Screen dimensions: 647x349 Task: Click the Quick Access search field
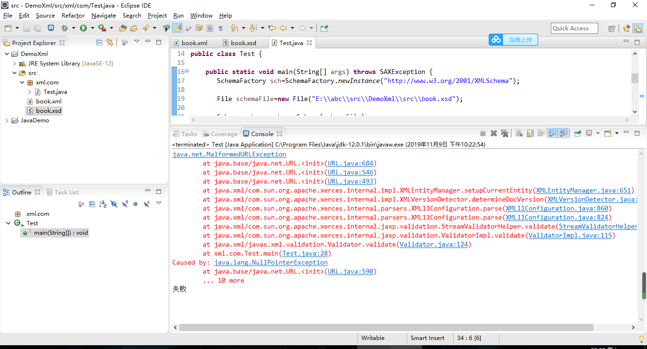coord(575,28)
